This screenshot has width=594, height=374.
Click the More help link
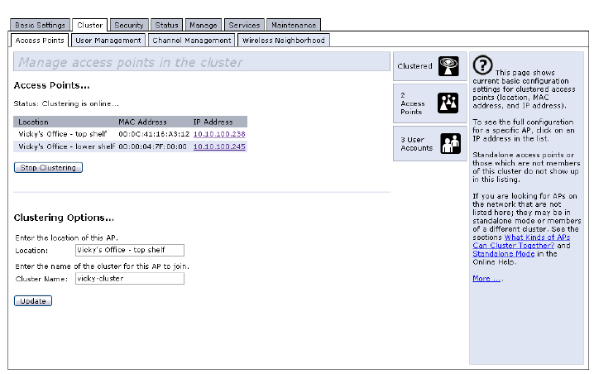pos(486,279)
